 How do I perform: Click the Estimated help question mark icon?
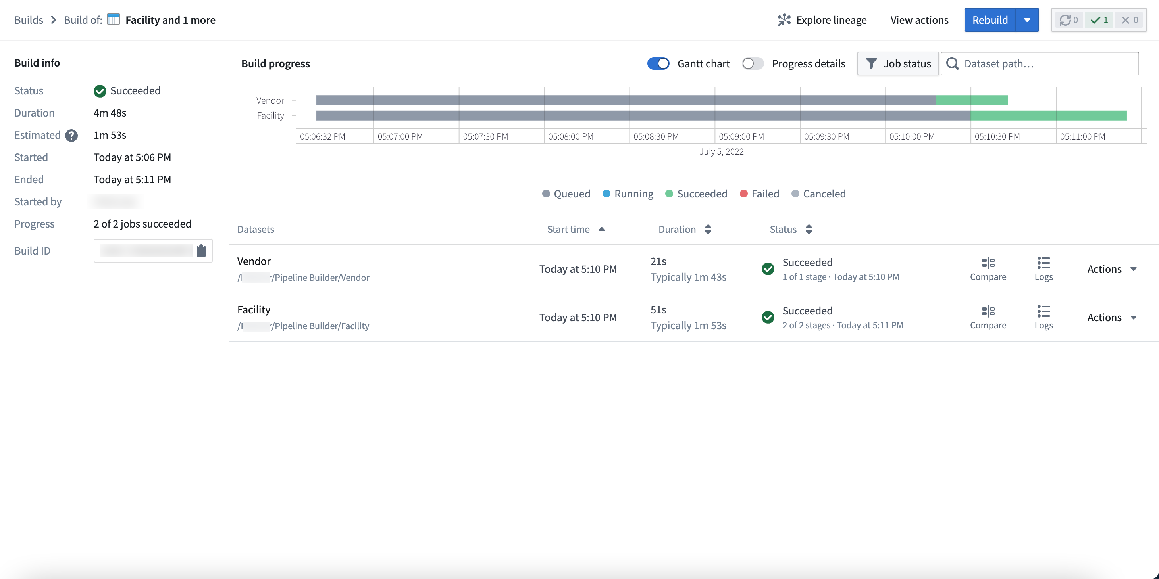pos(71,135)
